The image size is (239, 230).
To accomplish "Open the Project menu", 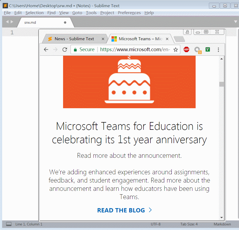I will [107, 13].
